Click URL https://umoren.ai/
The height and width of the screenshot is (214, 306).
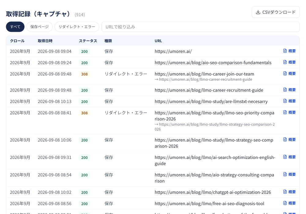(x=173, y=51)
